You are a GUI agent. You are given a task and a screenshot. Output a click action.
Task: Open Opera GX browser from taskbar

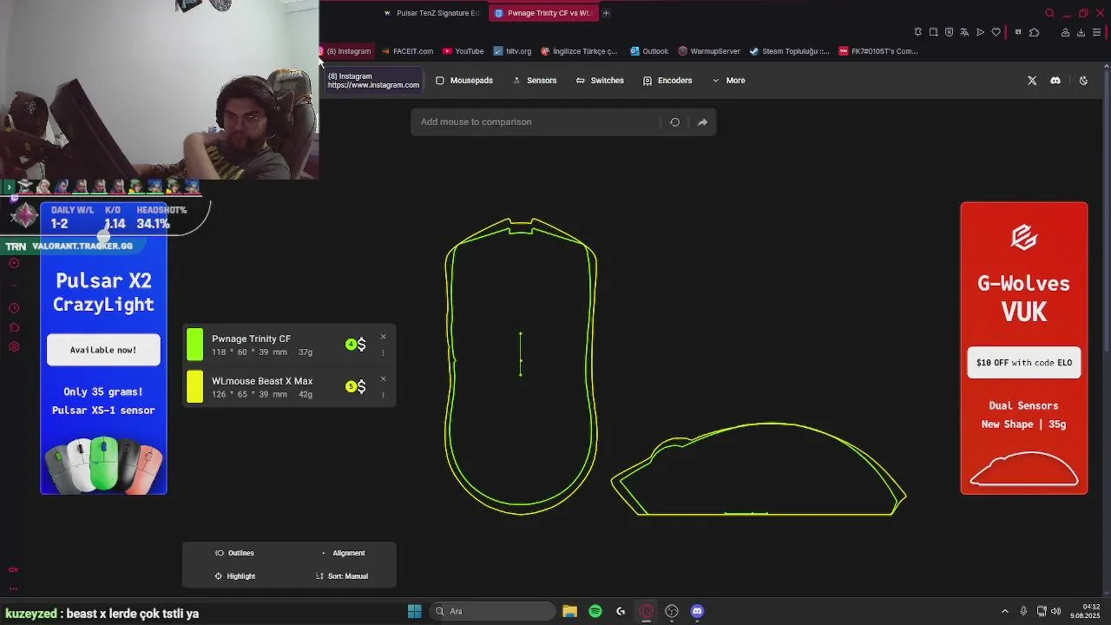(x=646, y=611)
